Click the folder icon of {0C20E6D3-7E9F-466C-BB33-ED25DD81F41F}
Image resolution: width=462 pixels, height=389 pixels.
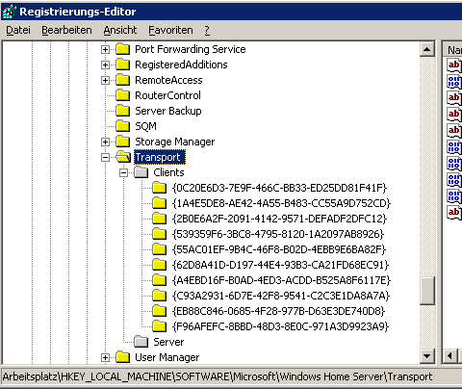[x=160, y=188]
